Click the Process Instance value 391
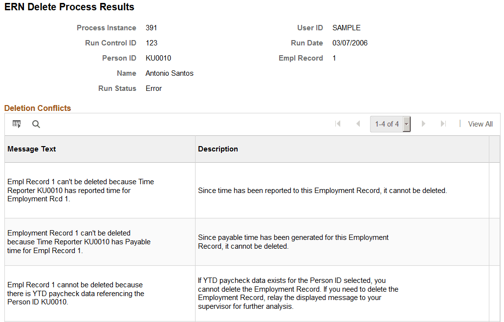The height and width of the screenshot is (322, 504). [152, 28]
